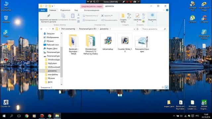Click Этот компьютер in address path
Screen dimensions: 212x119
pyautogui.click(x=68, y=29)
